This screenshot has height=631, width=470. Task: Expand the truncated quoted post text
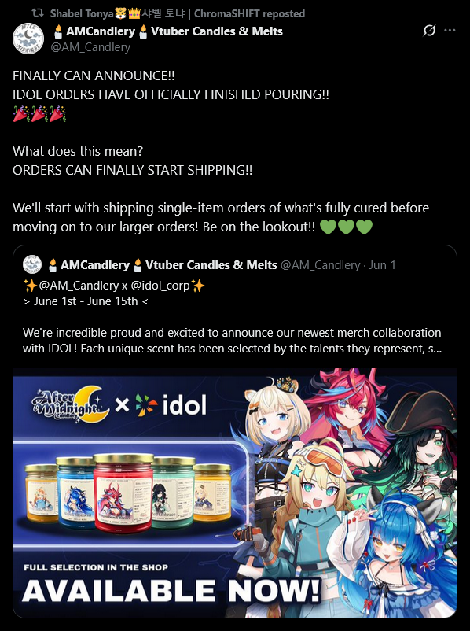point(232,341)
